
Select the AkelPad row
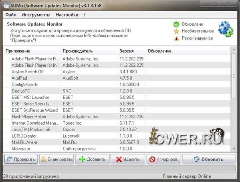(x=117, y=78)
